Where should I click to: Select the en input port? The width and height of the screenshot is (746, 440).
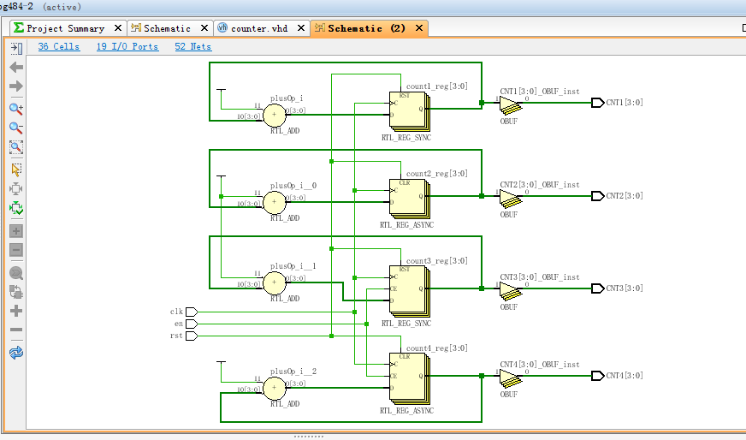[x=192, y=324]
